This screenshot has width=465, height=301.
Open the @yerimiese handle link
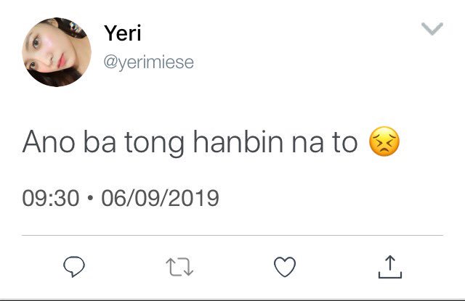148,62
